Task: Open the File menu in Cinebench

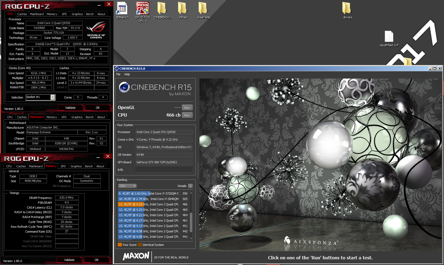Action: pyautogui.click(x=118, y=74)
